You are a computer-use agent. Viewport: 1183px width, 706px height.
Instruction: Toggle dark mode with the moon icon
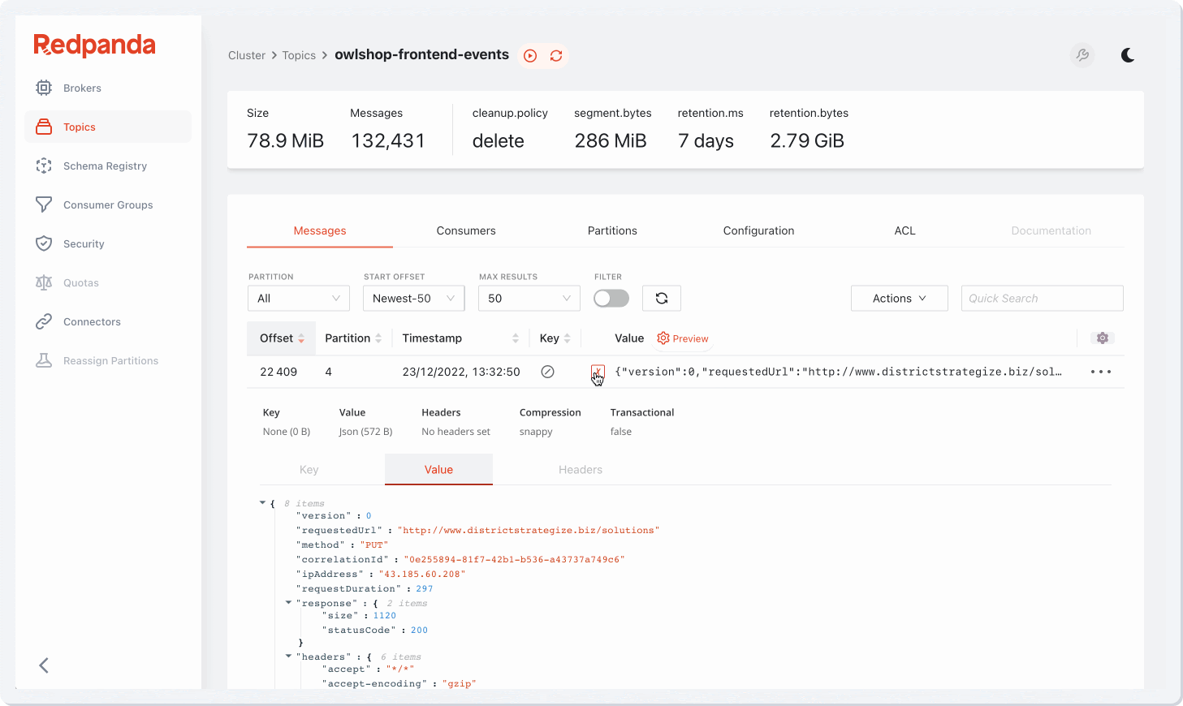coord(1128,55)
